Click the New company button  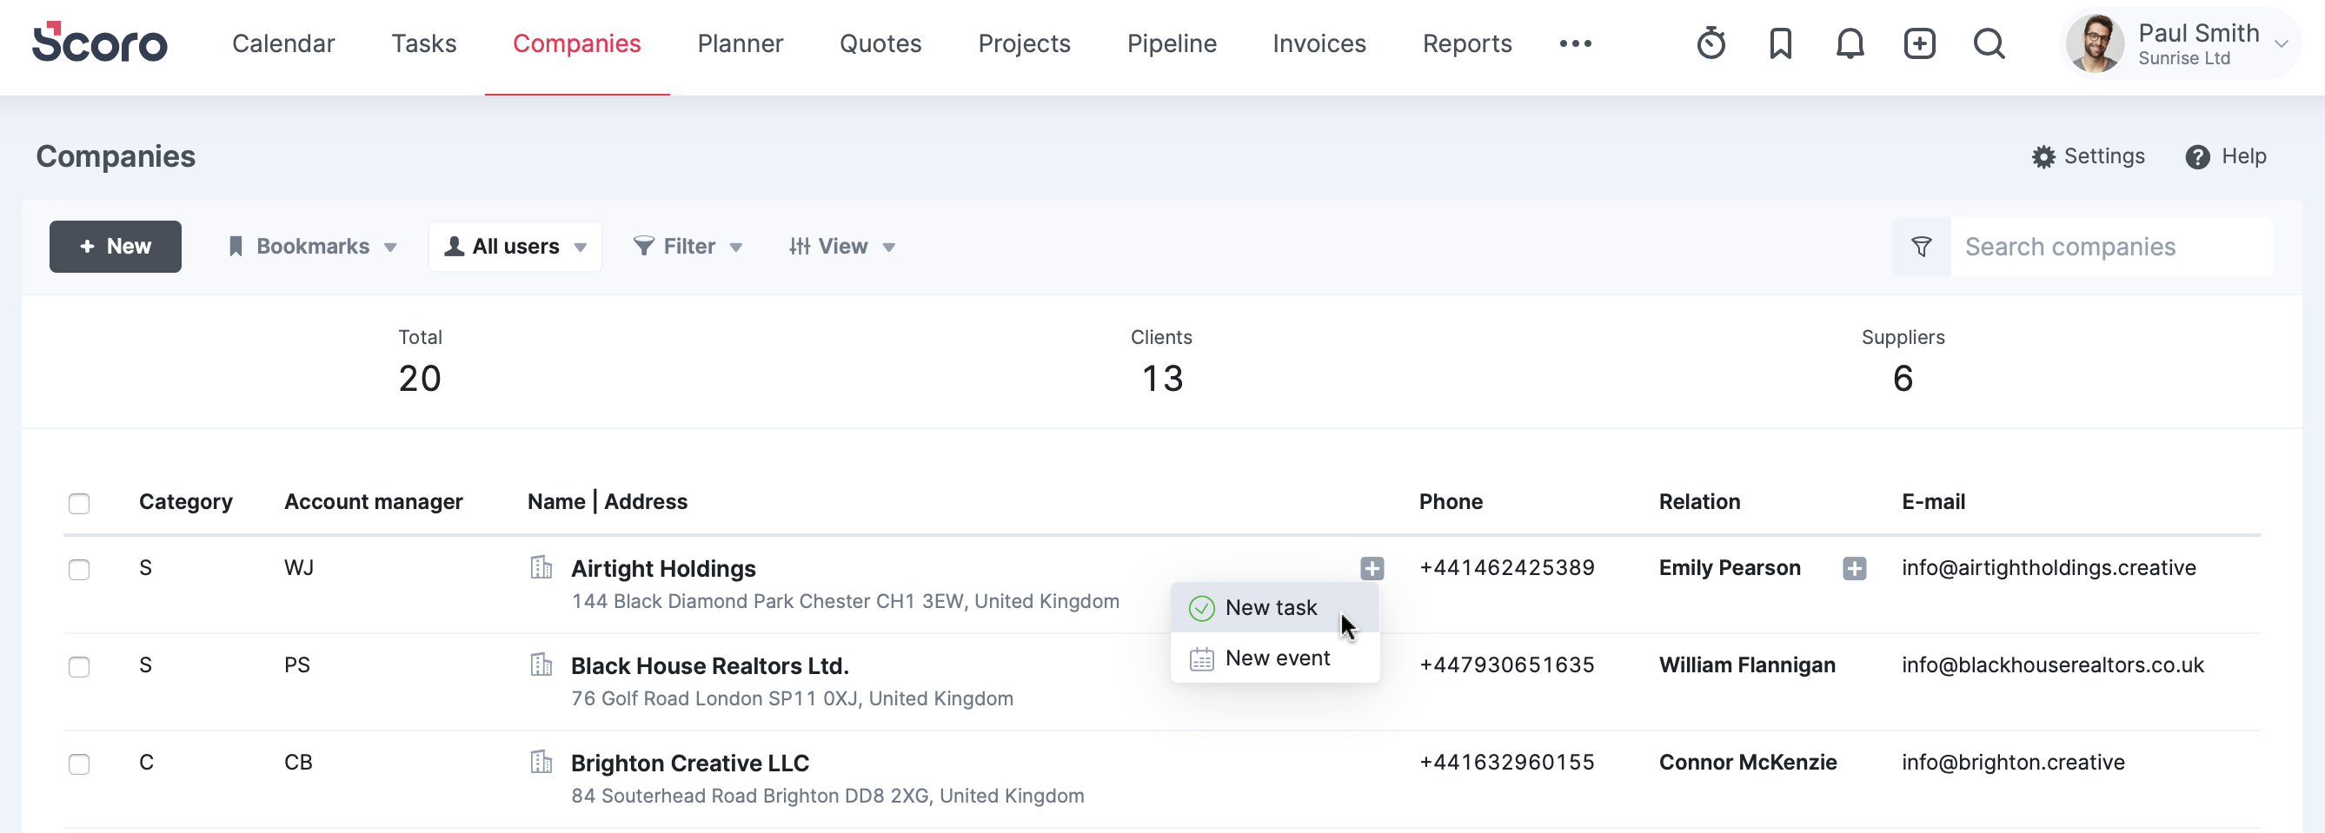116,246
